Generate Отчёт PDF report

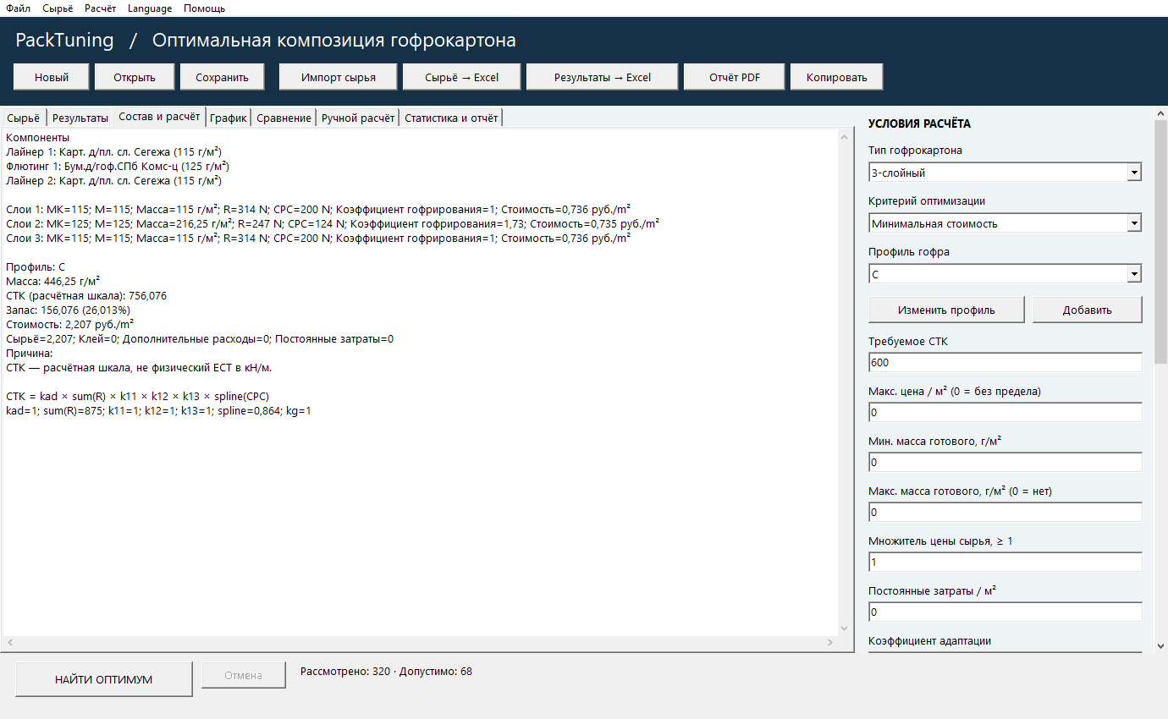(x=735, y=77)
